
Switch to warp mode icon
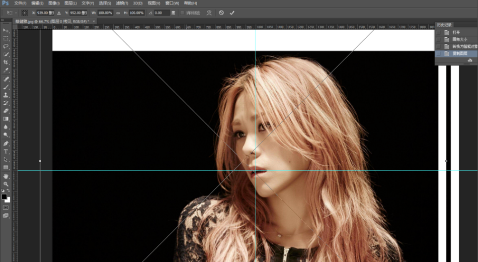209,13
